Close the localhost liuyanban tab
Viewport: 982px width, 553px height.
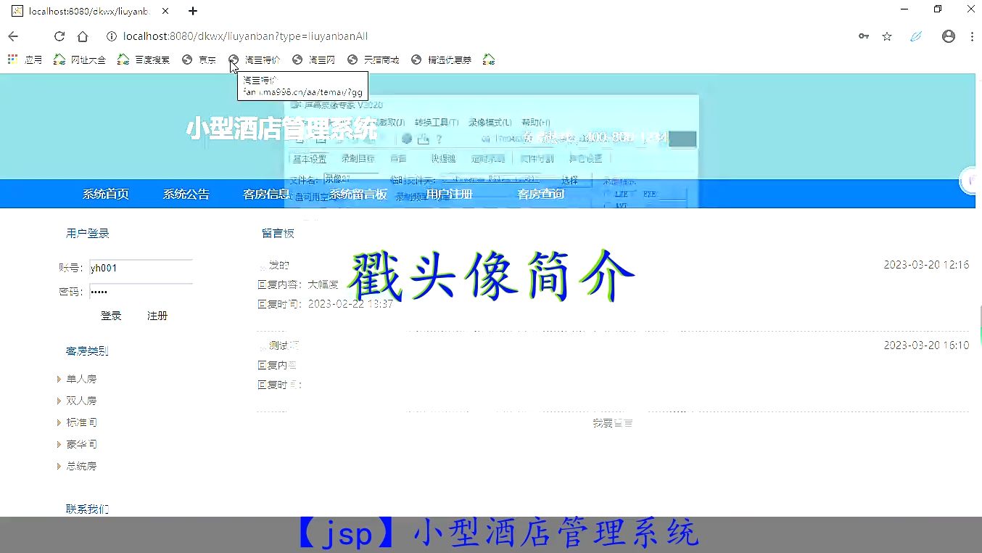[x=166, y=11]
